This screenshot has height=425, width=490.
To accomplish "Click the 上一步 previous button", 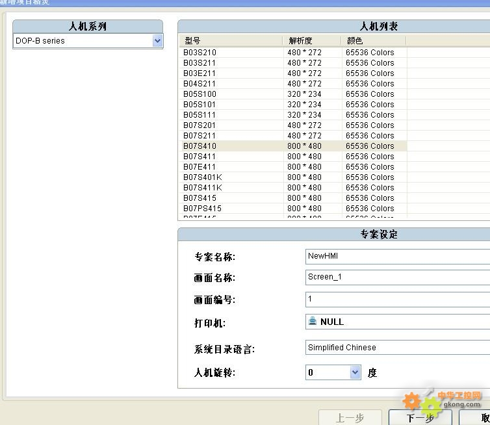I will coord(350,417).
